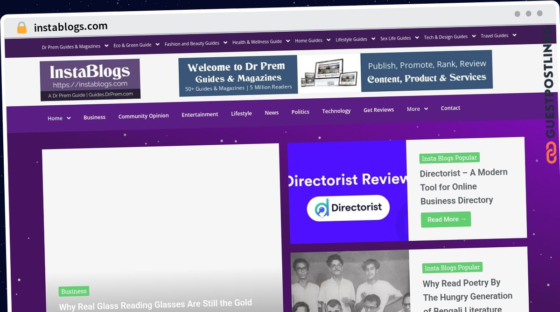Open the Entertainment menu item

(x=200, y=115)
